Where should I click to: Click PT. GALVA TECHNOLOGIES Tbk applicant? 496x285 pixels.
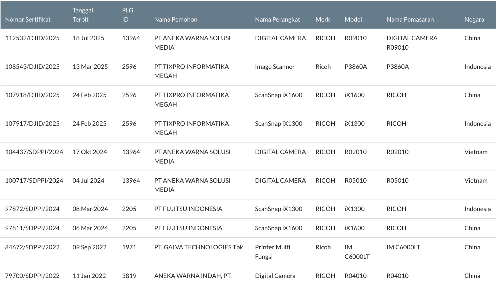(199, 247)
